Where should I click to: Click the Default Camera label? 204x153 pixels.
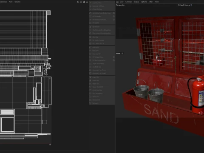[184, 5]
